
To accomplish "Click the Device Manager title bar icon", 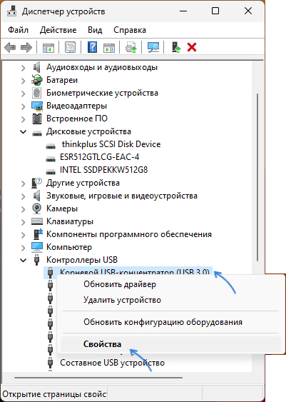I will point(12,11).
